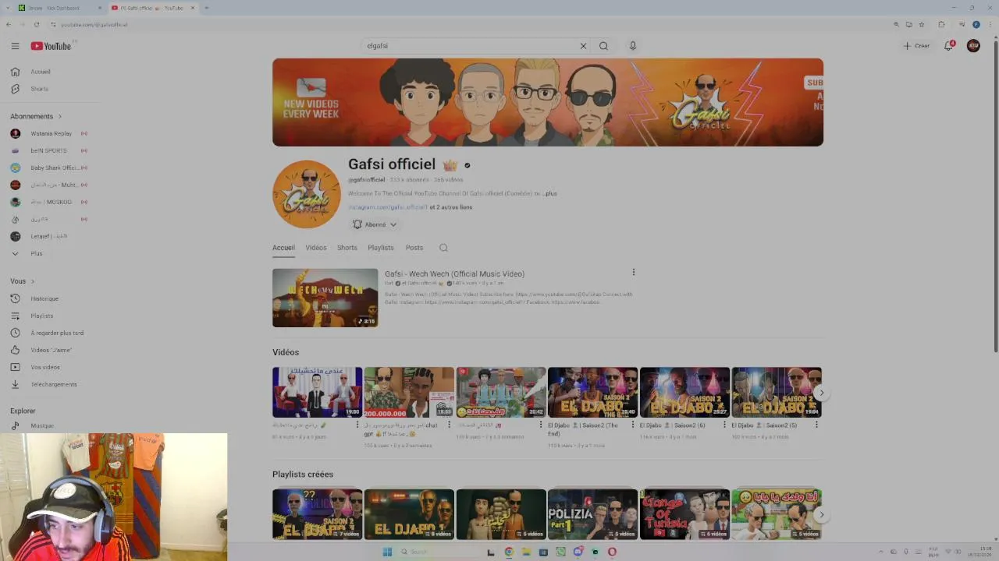This screenshot has width=999, height=561.
Task: Switch to the Vidéos channel tab
Action: tap(316, 248)
